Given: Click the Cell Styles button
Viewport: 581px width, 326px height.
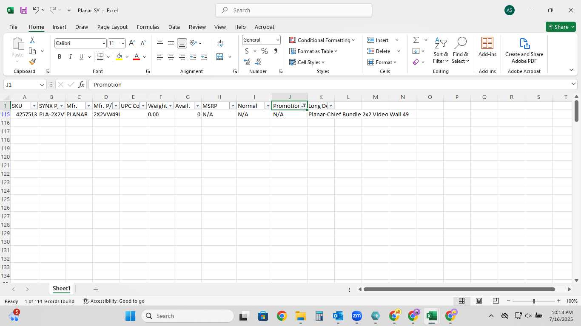Looking at the screenshot, I should point(307,62).
